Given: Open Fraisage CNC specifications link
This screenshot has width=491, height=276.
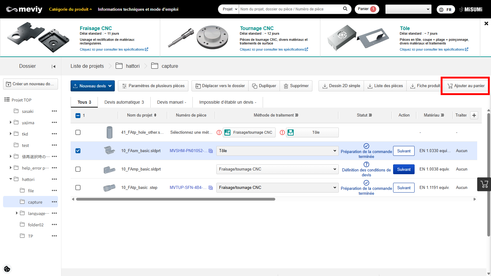Looking at the screenshot, I should tap(114, 49).
